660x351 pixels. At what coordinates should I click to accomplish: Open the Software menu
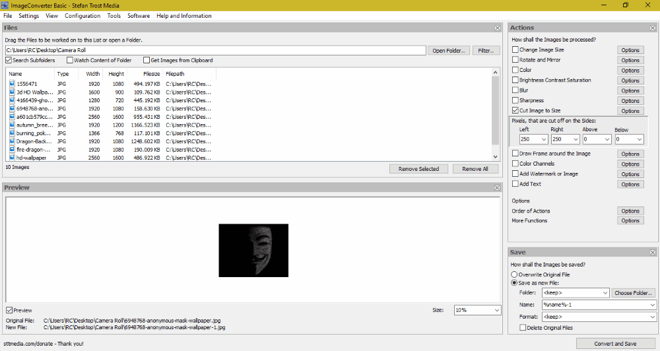coord(139,16)
